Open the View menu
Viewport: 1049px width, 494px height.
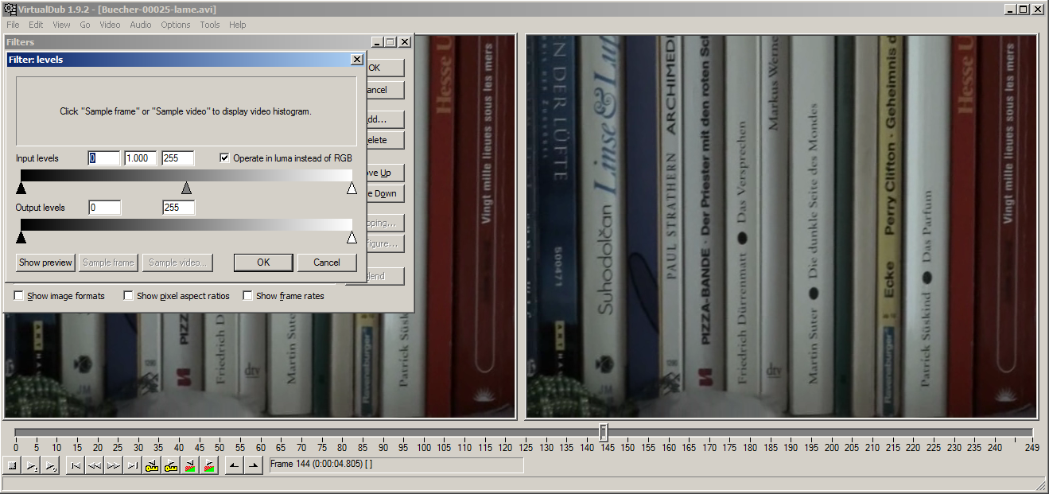pyautogui.click(x=61, y=25)
